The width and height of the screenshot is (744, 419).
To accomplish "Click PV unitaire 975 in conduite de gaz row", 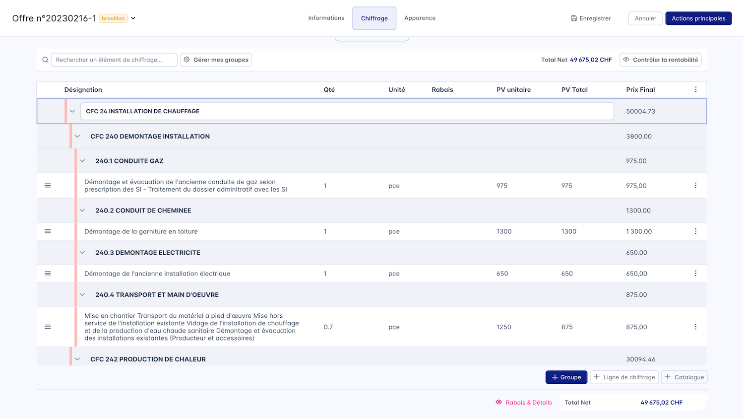I will (502, 186).
